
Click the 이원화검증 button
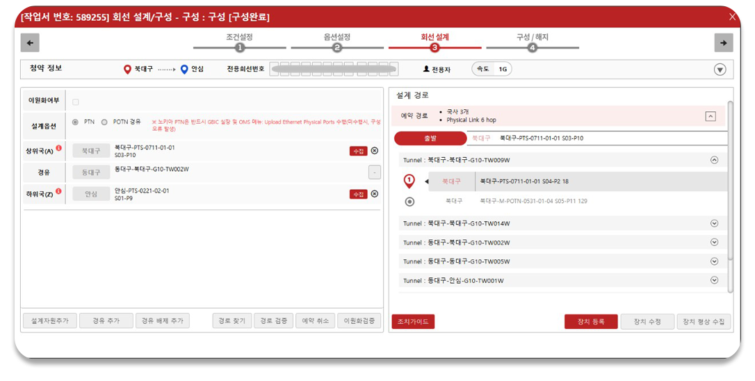[359, 321]
